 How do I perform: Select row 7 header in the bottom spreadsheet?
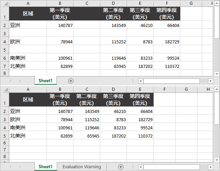[5, 149]
